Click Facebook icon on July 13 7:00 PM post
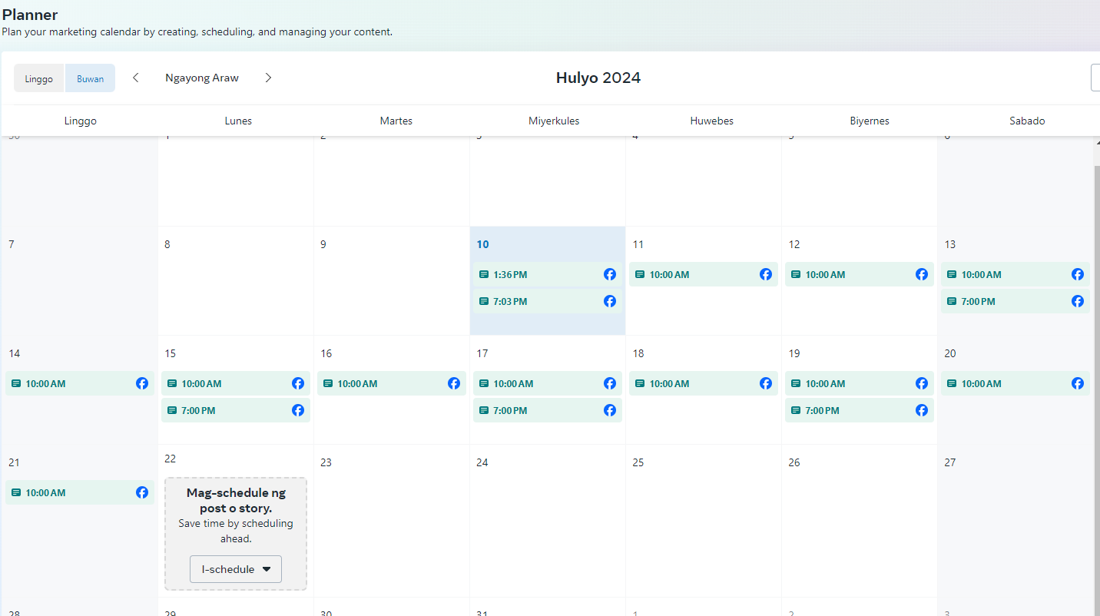This screenshot has height=616, width=1100. (1077, 301)
